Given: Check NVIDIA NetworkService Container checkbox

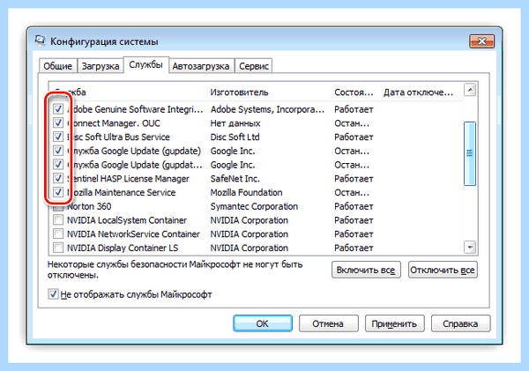Looking at the screenshot, I should click(x=58, y=234).
